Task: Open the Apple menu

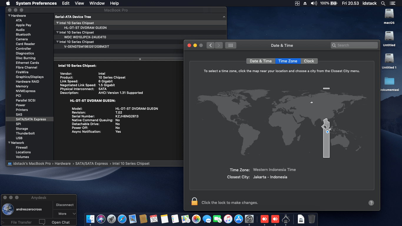Action: coord(8,3)
